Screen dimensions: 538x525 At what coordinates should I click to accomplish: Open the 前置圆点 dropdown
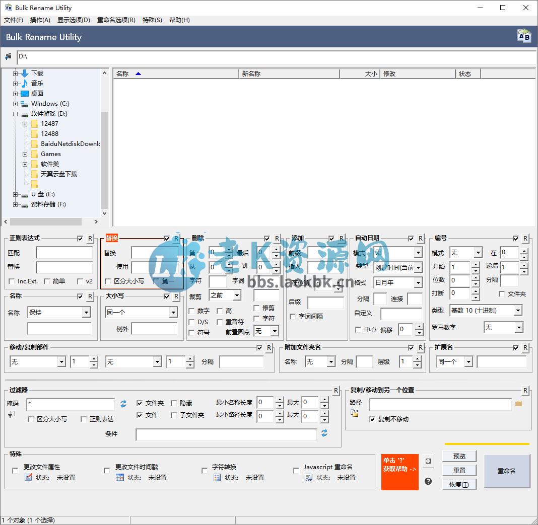point(266,331)
